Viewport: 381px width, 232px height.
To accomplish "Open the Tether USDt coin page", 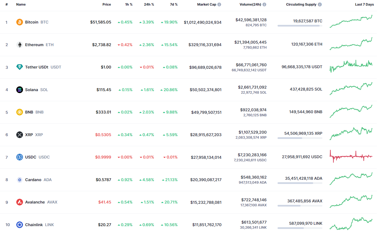I will [x=37, y=67].
